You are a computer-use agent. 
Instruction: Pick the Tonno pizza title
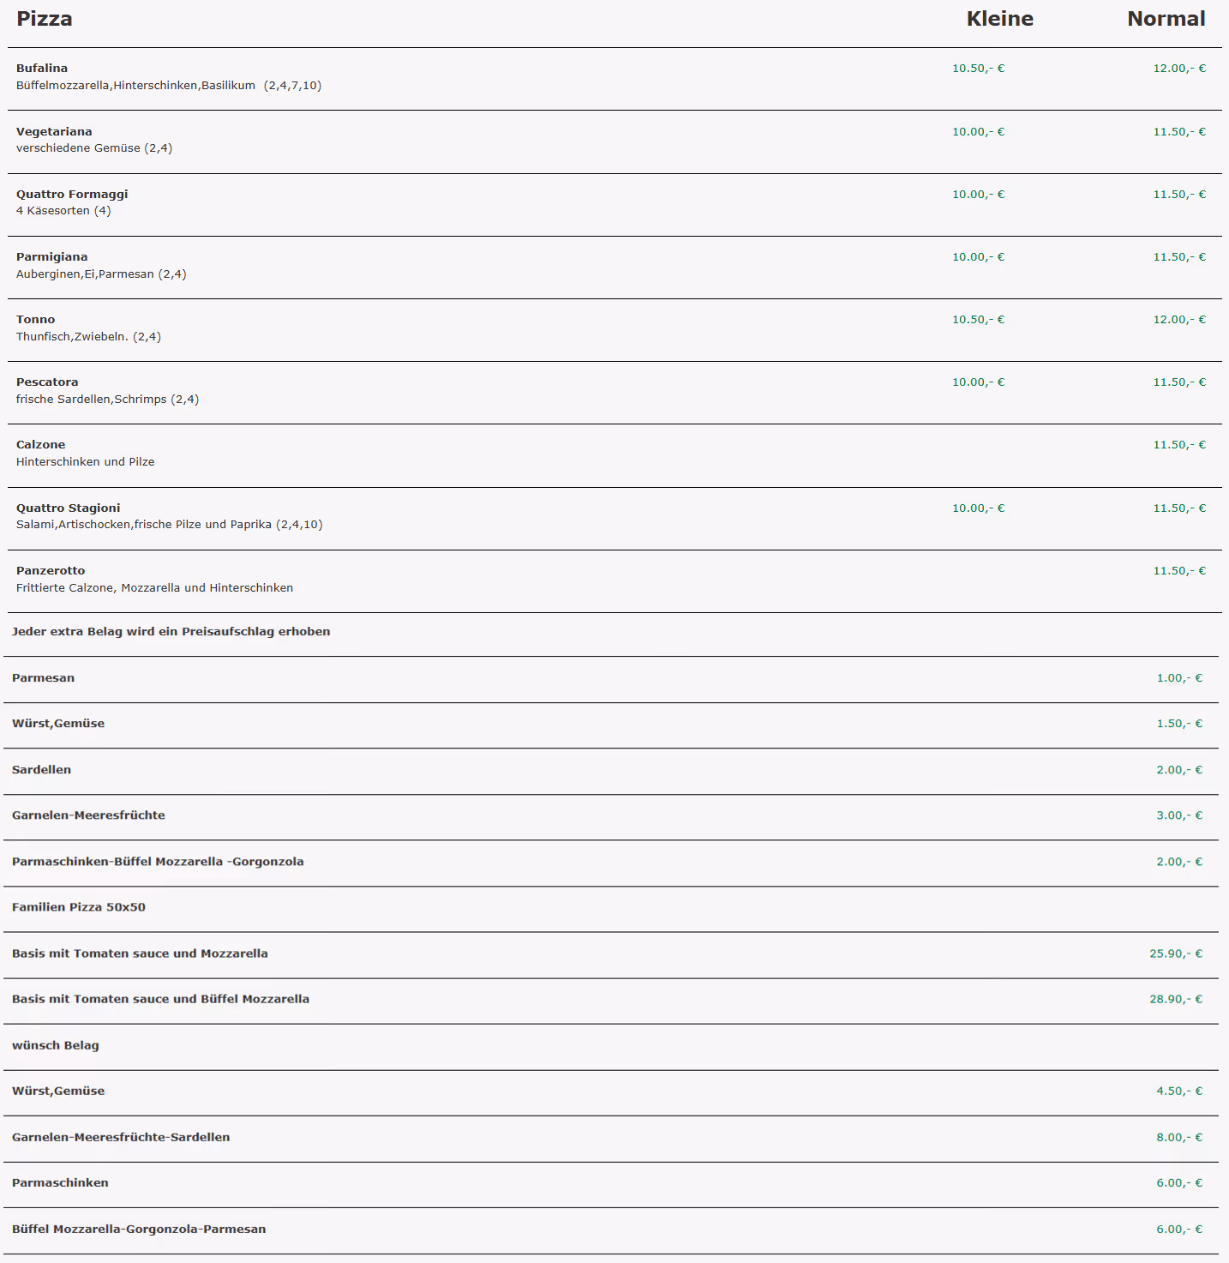click(x=35, y=320)
